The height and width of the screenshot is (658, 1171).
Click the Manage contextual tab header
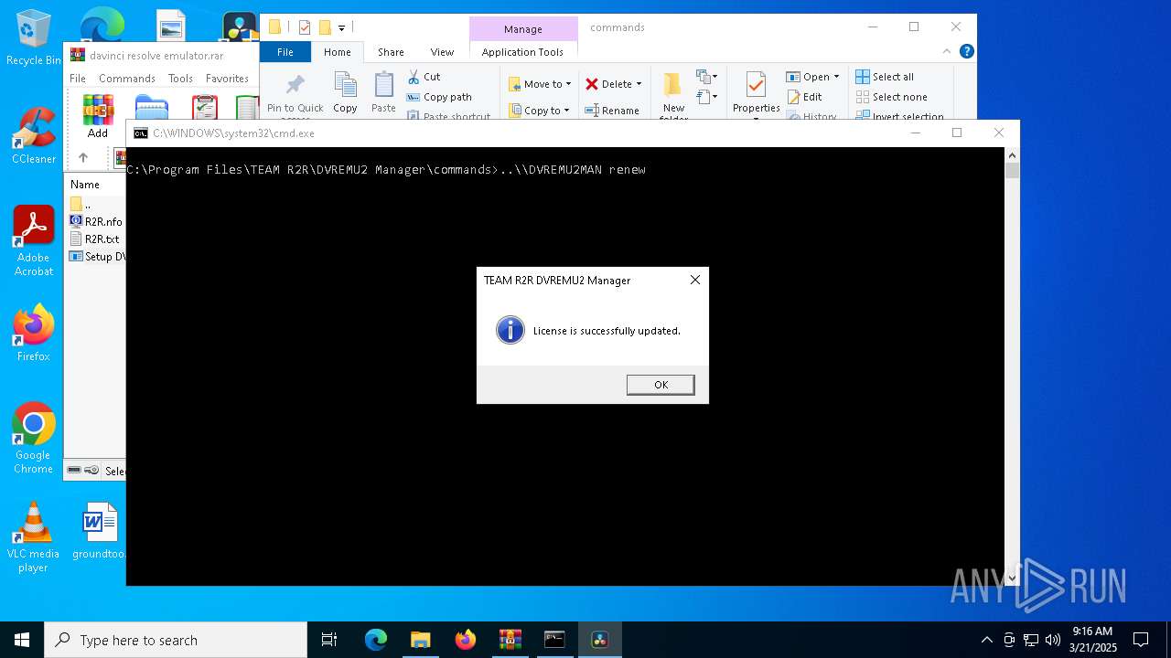pyautogui.click(x=523, y=29)
